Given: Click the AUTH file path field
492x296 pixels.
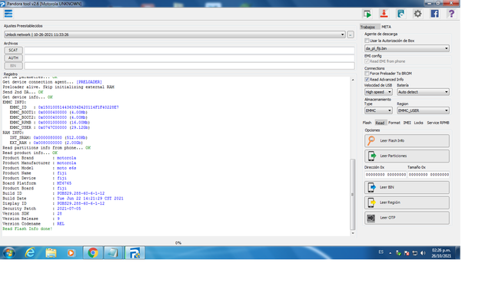Looking at the screenshot, I should [190, 58].
